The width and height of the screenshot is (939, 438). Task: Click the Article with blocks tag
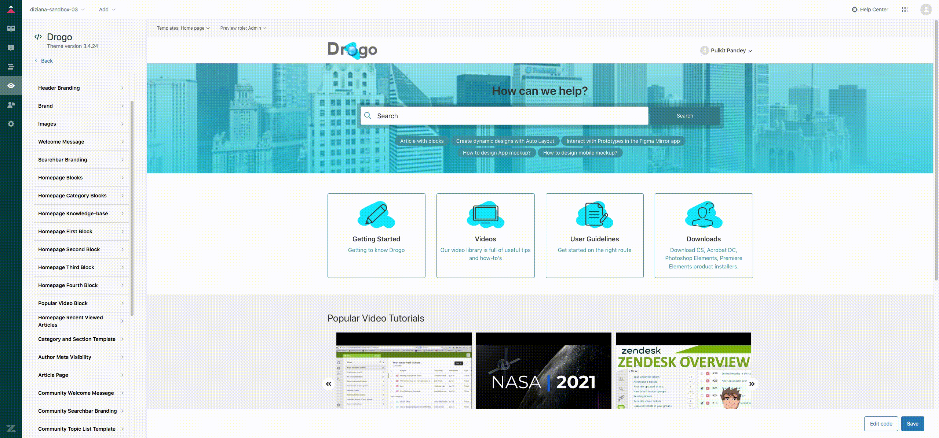(x=422, y=141)
